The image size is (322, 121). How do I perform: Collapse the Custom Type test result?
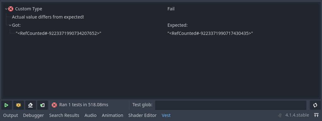click(6, 9)
